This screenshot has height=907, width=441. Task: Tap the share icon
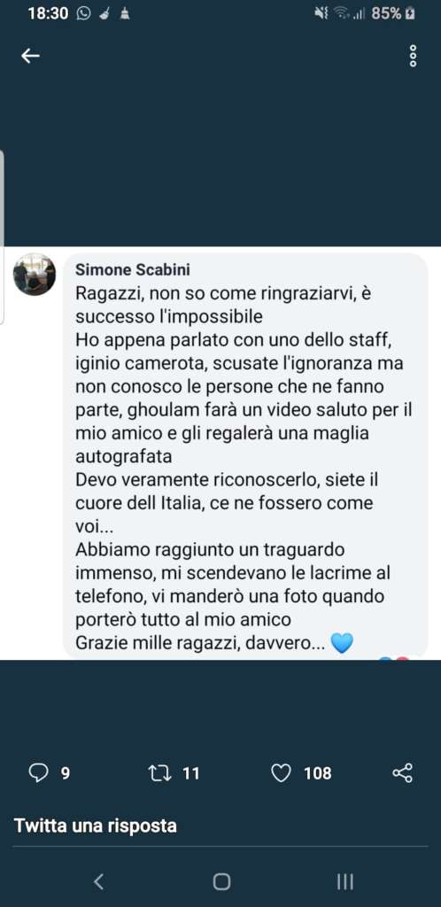point(402,772)
